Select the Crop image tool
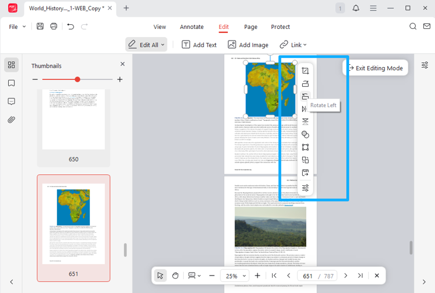Image resolution: width=435 pixels, height=293 pixels. [x=305, y=71]
